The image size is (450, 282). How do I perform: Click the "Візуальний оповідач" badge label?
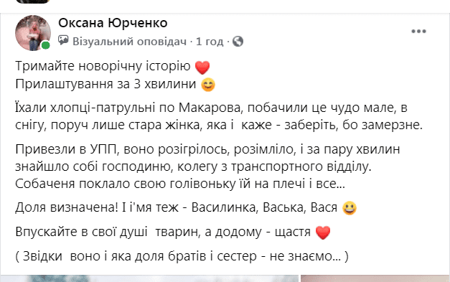(x=129, y=42)
